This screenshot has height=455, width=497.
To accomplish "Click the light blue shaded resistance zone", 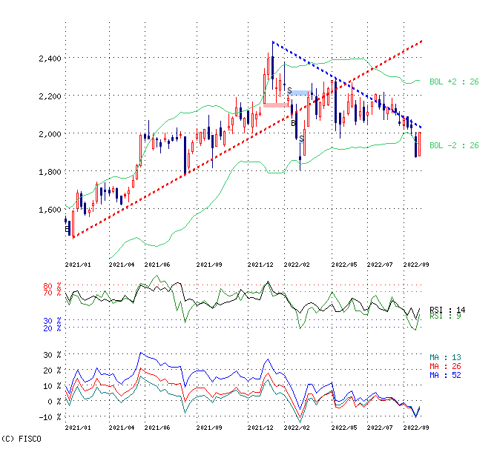I will (300, 93).
